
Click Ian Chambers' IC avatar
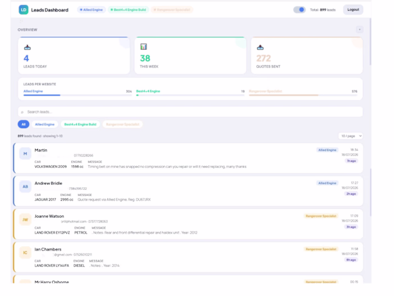[x=25, y=253]
